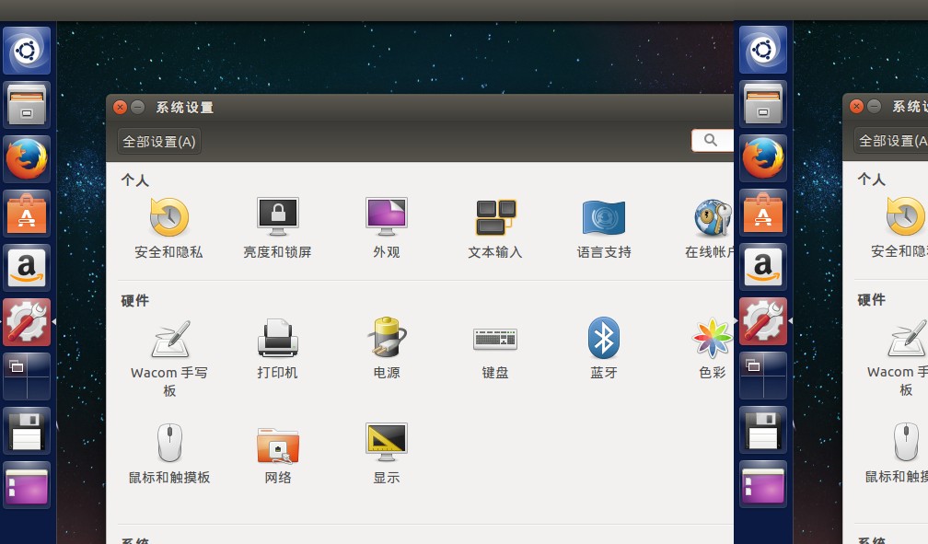The width and height of the screenshot is (928, 544).
Task: Open Files manager in right launcher
Action: coord(763,104)
